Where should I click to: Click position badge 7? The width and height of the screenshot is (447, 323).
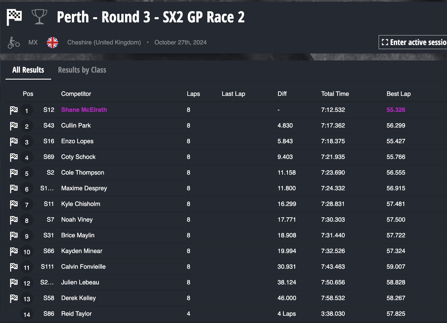pyautogui.click(x=27, y=204)
